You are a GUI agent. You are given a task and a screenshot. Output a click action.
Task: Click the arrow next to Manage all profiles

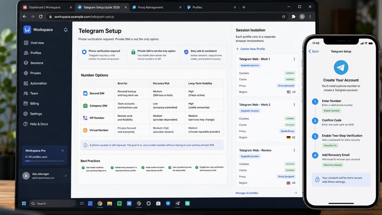click(x=295, y=193)
